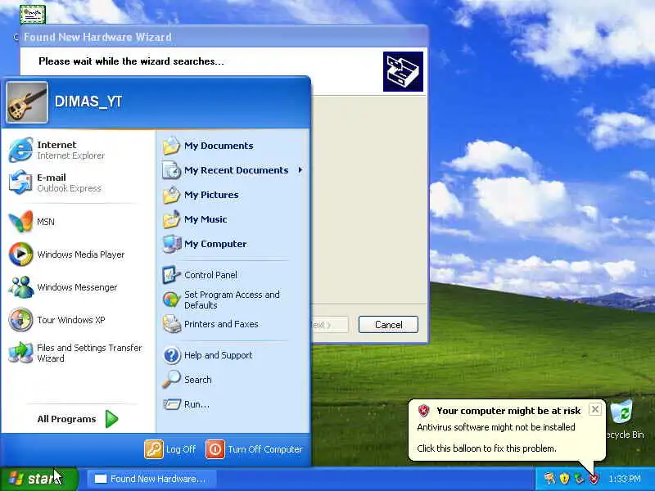Image resolution: width=655 pixels, height=491 pixels.
Task: Open Control Panel icon
Action: [x=171, y=275]
